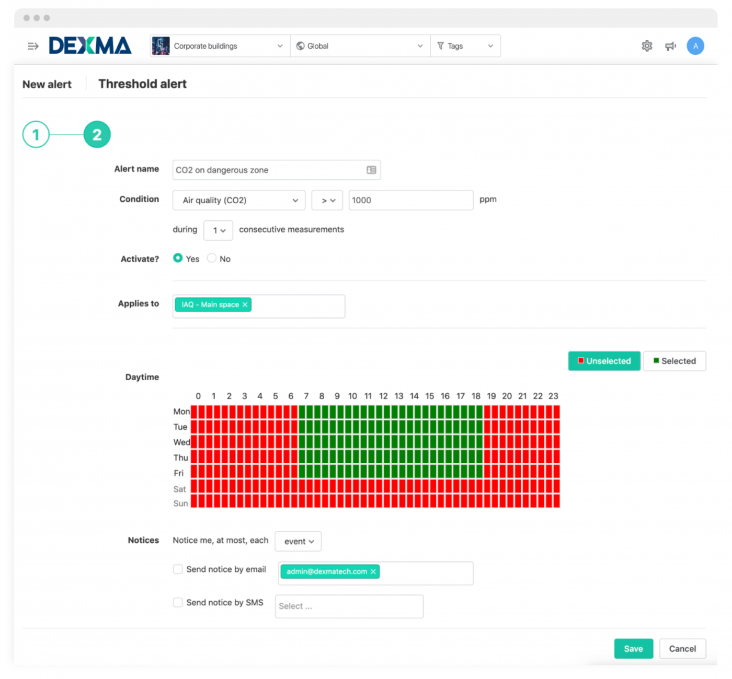Enable Send notice by SMS checkbox
This screenshot has width=732, height=679.
(x=178, y=602)
